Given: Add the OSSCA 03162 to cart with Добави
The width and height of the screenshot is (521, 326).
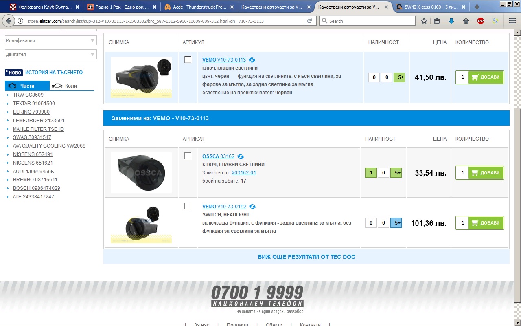Looking at the screenshot, I should click(x=486, y=173).
